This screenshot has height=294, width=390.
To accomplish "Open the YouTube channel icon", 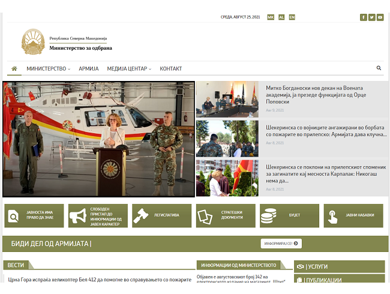I will [x=380, y=17].
